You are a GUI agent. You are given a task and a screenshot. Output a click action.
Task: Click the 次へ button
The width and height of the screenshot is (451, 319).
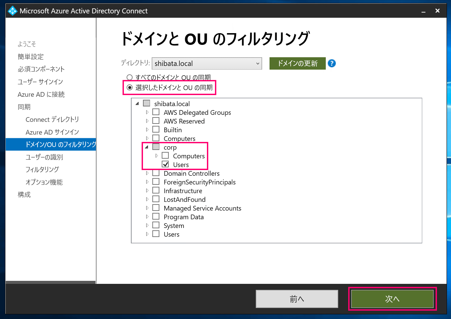point(392,299)
